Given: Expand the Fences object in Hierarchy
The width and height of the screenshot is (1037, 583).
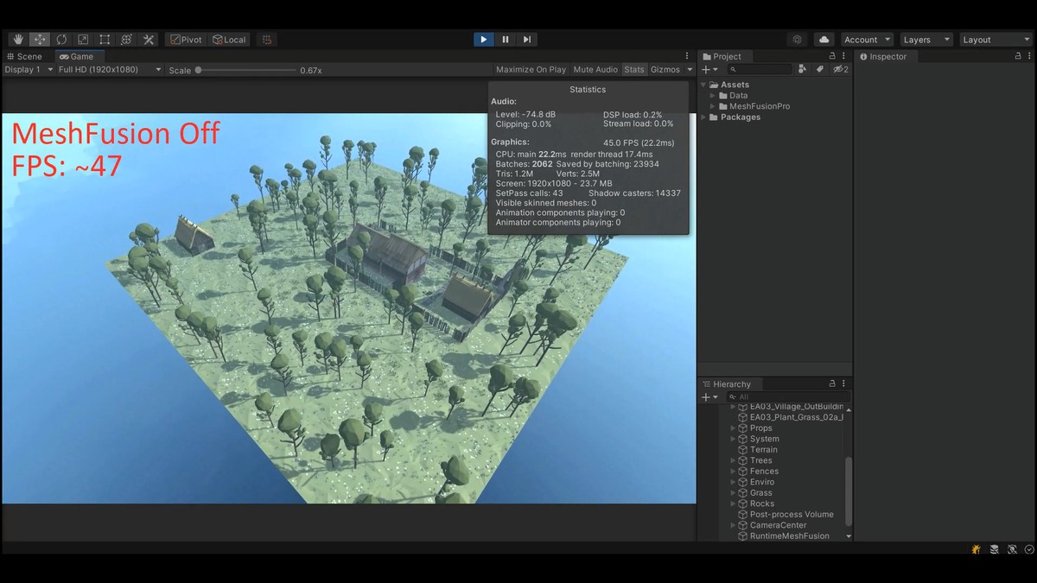Looking at the screenshot, I should point(733,472).
